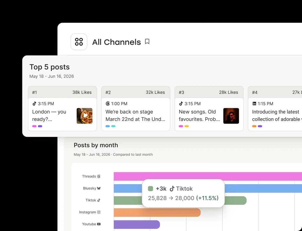Click the purple Youtube bar in chart

(x=137, y=225)
